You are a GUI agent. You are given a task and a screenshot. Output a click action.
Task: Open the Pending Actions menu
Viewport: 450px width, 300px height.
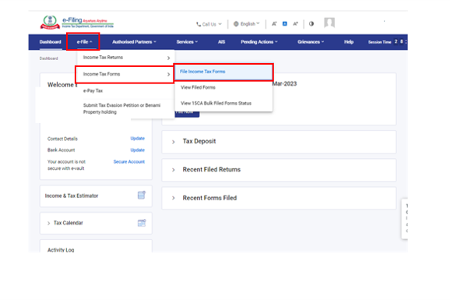point(259,42)
